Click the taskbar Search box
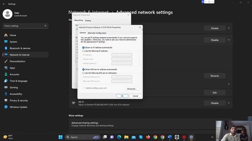252x141 pixels. click(x=83, y=137)
